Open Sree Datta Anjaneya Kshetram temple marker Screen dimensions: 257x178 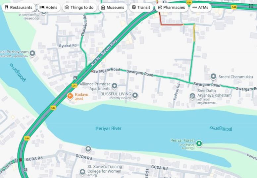point(192,96)
